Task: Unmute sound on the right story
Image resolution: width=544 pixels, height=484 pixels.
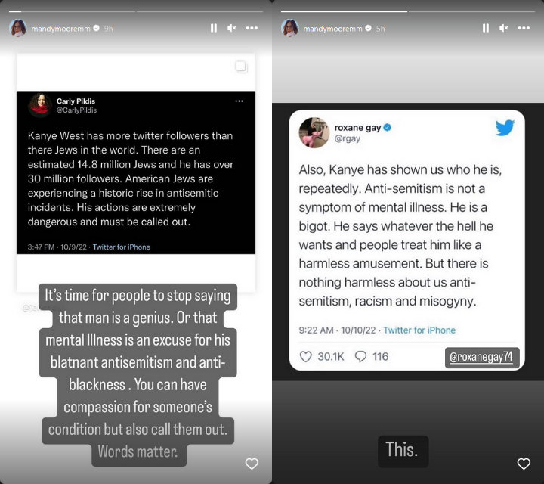Action: pos(503,28)
